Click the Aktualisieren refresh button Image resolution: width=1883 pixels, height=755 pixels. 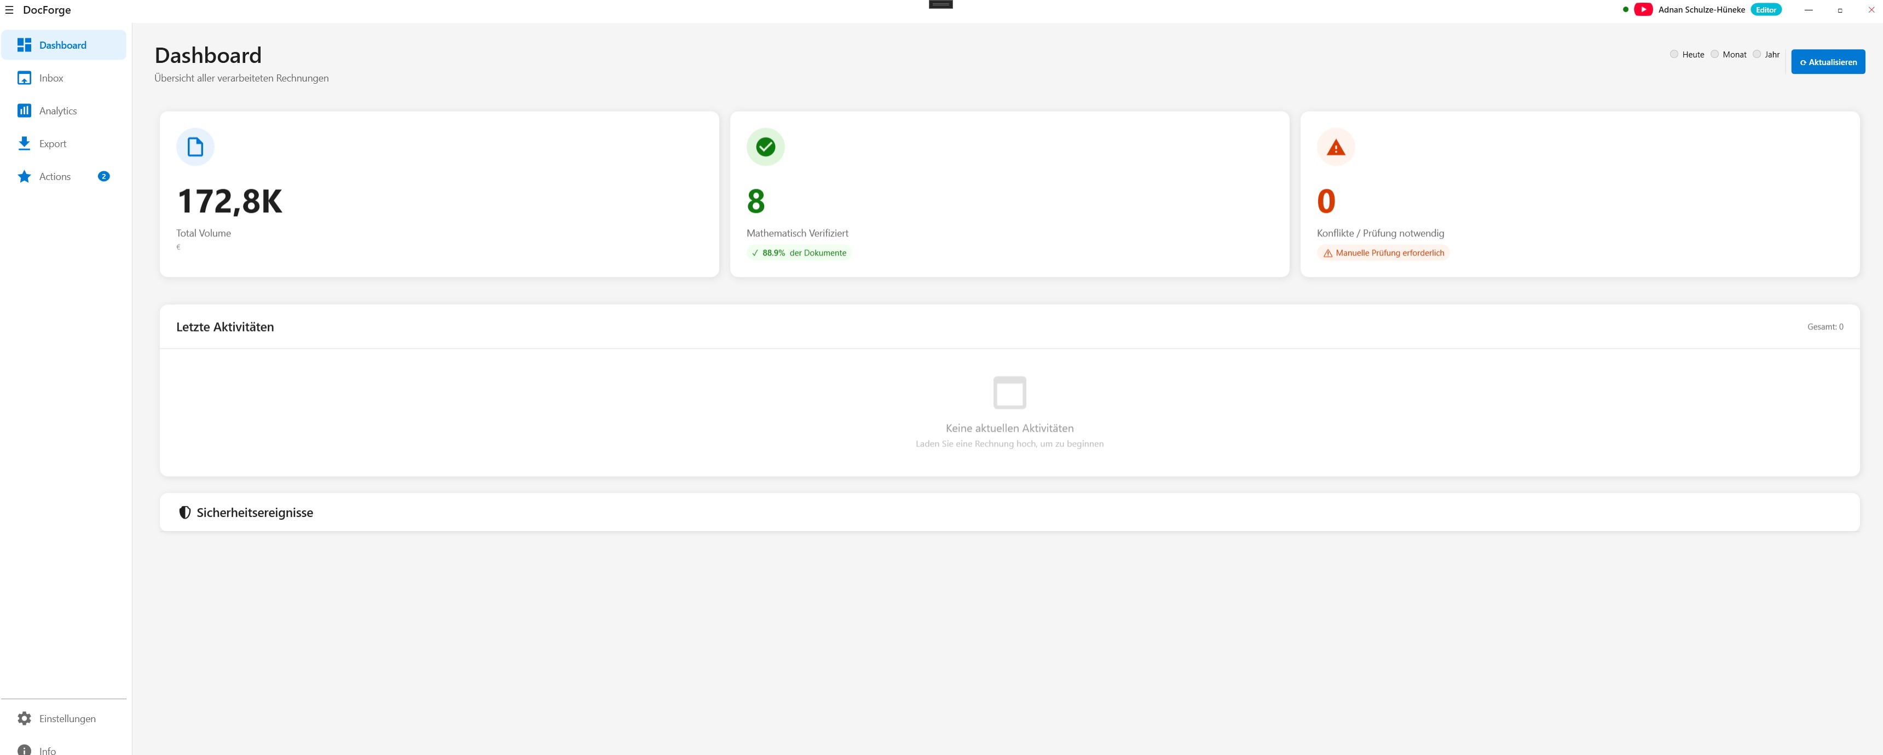1828,61
